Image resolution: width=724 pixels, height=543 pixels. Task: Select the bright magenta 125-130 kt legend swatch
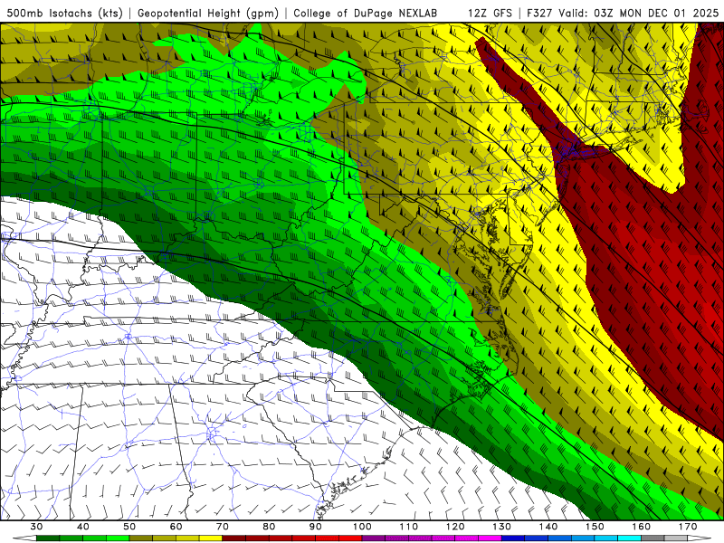click(x=490, y=538)
